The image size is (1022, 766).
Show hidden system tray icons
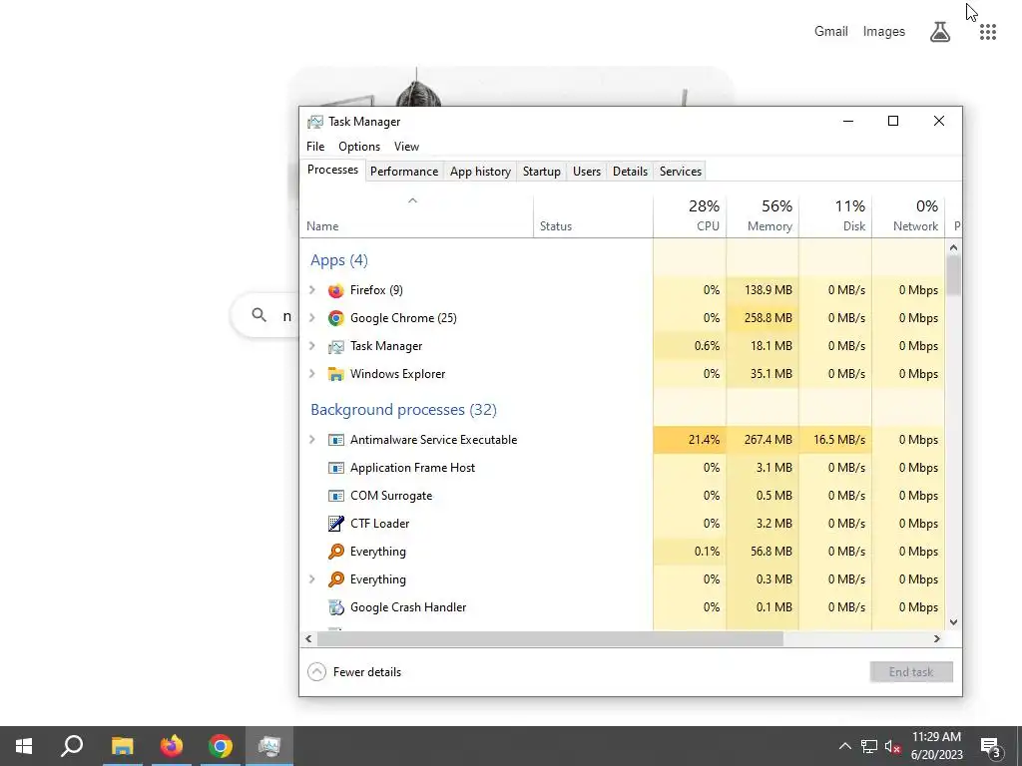(x=844, y=746)
